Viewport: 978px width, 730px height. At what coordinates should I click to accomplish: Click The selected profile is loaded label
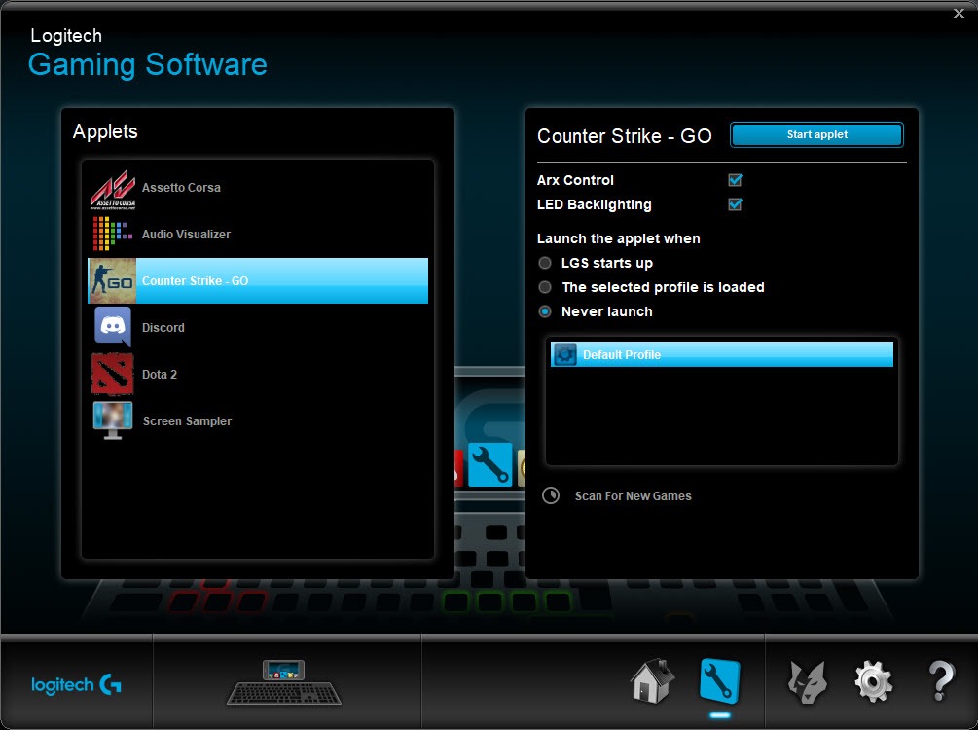pyautogui.click(x=663, y=287)
